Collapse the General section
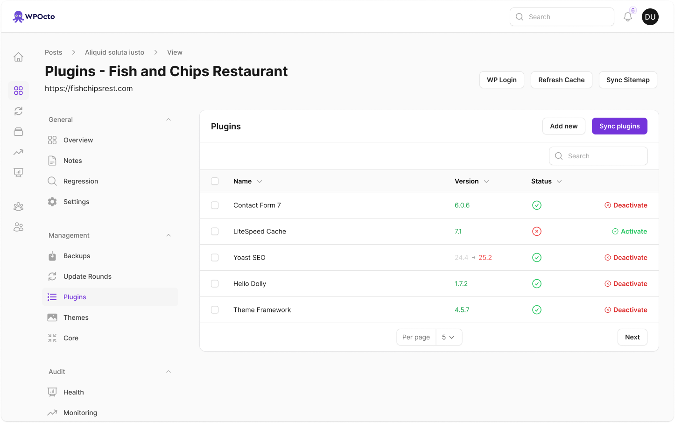Screen dimensions: 675x423 pyautogui.click(x=169, y=120)
